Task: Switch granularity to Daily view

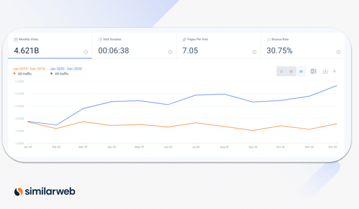Action: click(282, 71)
